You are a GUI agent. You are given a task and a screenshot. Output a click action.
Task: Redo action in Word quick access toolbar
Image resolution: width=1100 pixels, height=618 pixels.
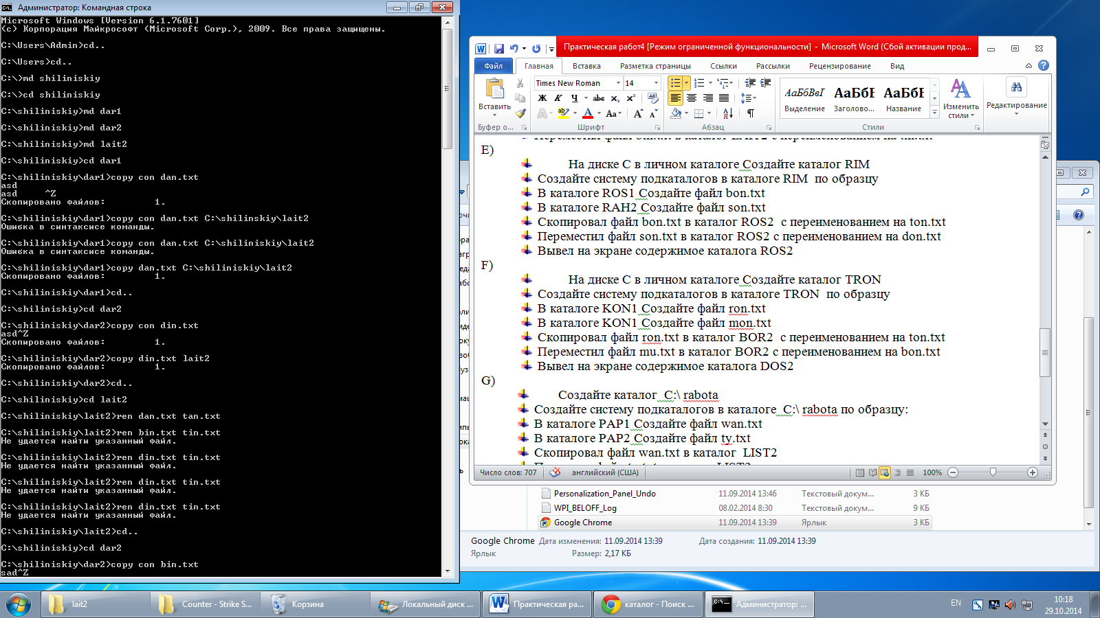(536, 48)
